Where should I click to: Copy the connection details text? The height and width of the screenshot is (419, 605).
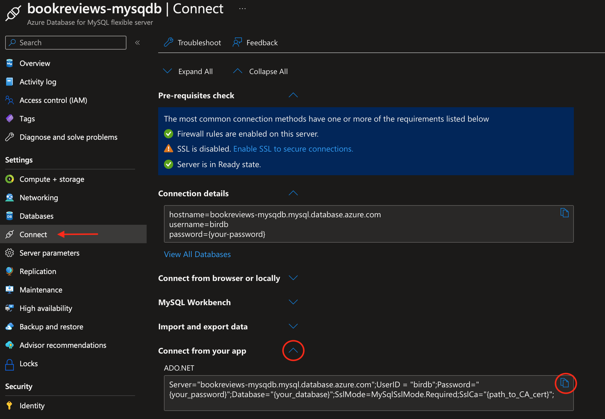[564, 213]
